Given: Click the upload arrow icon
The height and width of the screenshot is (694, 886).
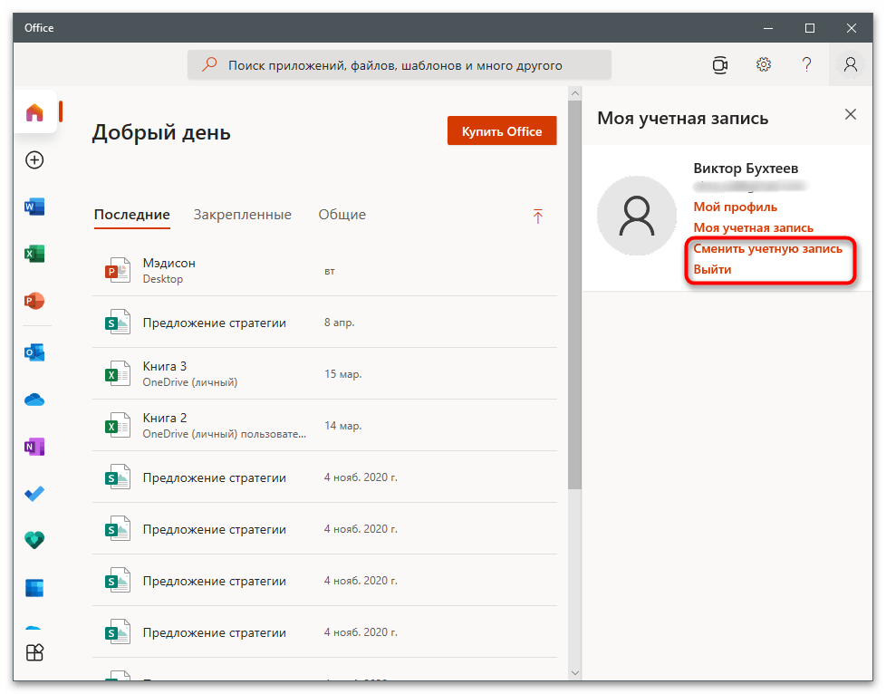Looking at the screenshot, I should tap(537, 216).
